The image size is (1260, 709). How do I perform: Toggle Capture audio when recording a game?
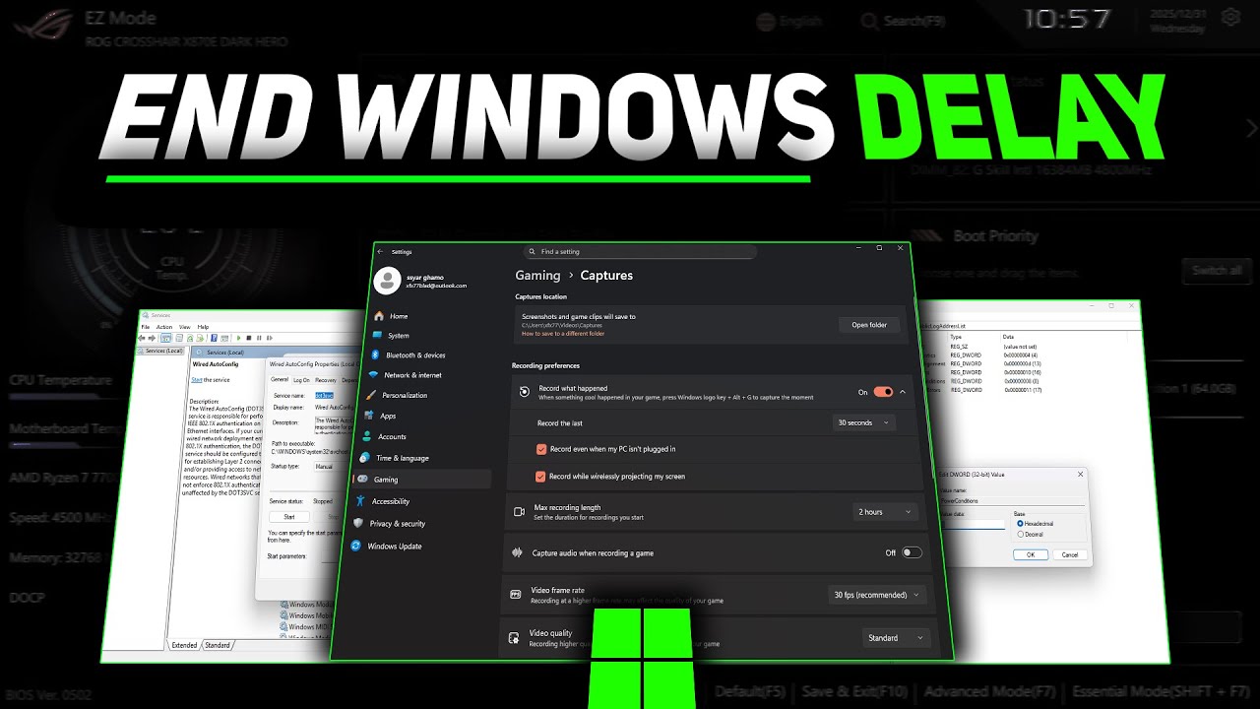click(x=913, y=552)
